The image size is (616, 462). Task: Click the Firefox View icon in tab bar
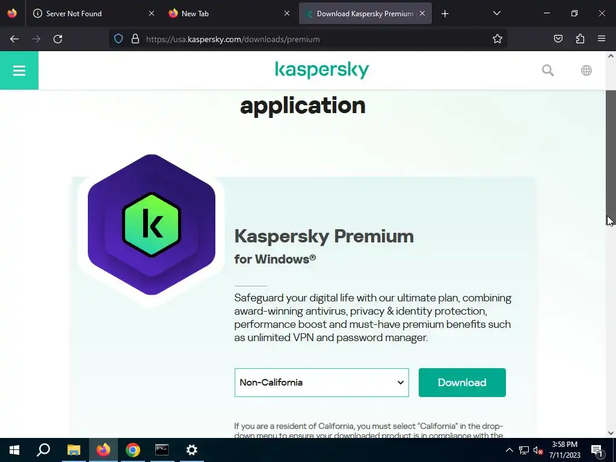(12, 13)
